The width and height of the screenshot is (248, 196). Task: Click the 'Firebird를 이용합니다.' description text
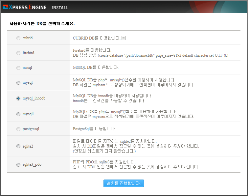92,50
